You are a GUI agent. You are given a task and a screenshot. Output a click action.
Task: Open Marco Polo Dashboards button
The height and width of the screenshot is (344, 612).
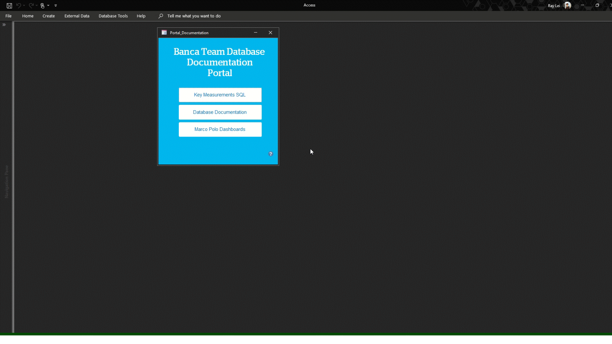[220, 129]
